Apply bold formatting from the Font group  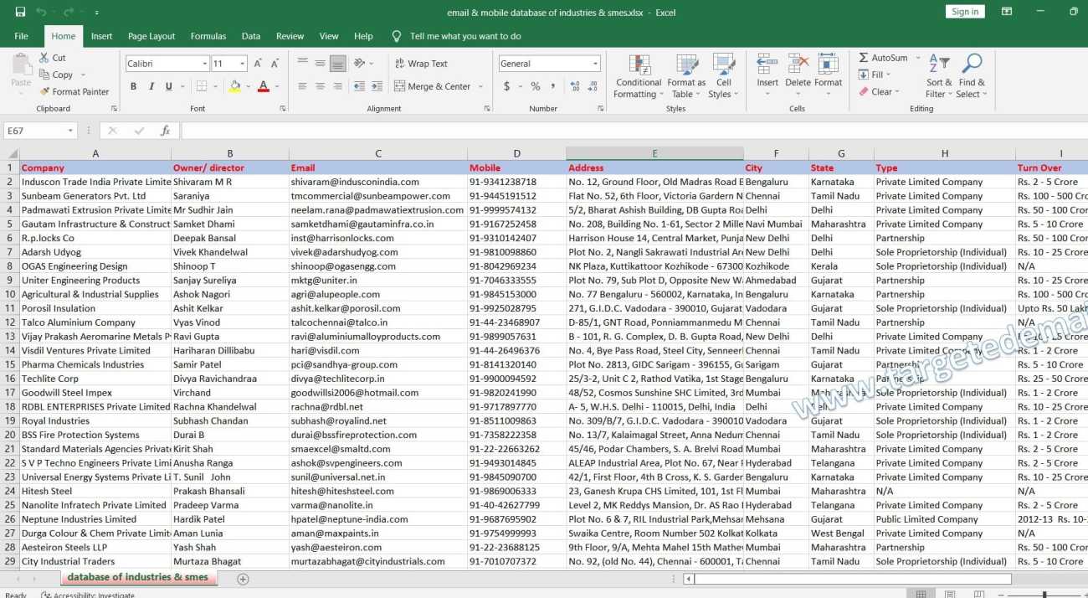(133, 86)
